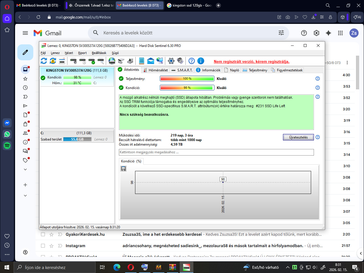
Task: Switch to the Hőmérséklet tab
Action: tap(156, 70)
